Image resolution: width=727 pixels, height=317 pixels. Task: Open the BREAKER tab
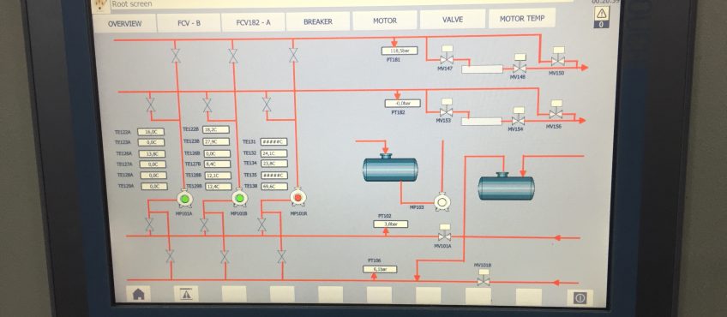(317, 21)
